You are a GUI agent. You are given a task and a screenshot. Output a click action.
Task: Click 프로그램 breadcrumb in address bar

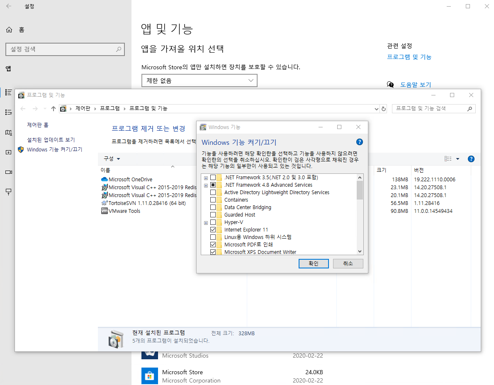(110, 108)
